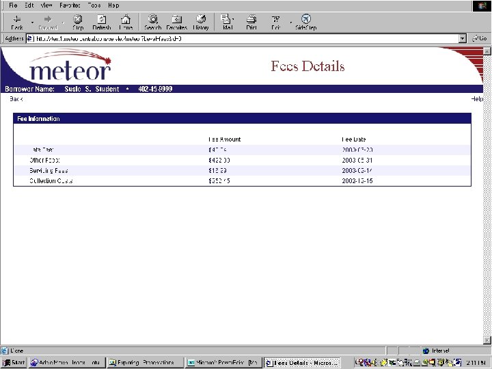492x369 pixels.
Task: Click the Fee Date column header
Action: coord(354,139)
